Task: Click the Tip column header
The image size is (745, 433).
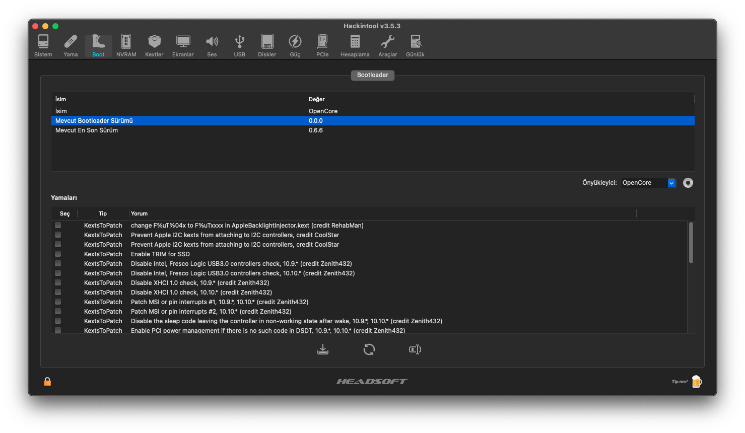Action: (103, 213)
